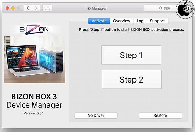This screenshot has height=132, width=195.
Task: Close the Z-Manager window
Action: coord(7,8)
